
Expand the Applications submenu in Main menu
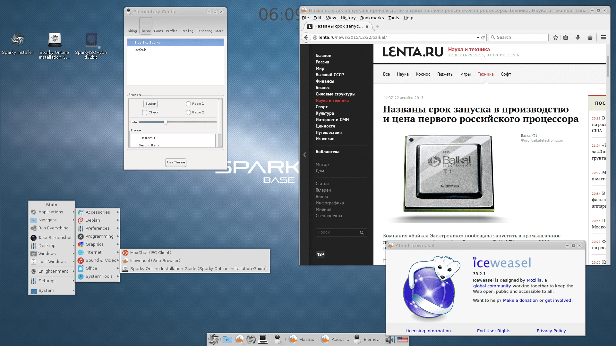tap(52, 212)
